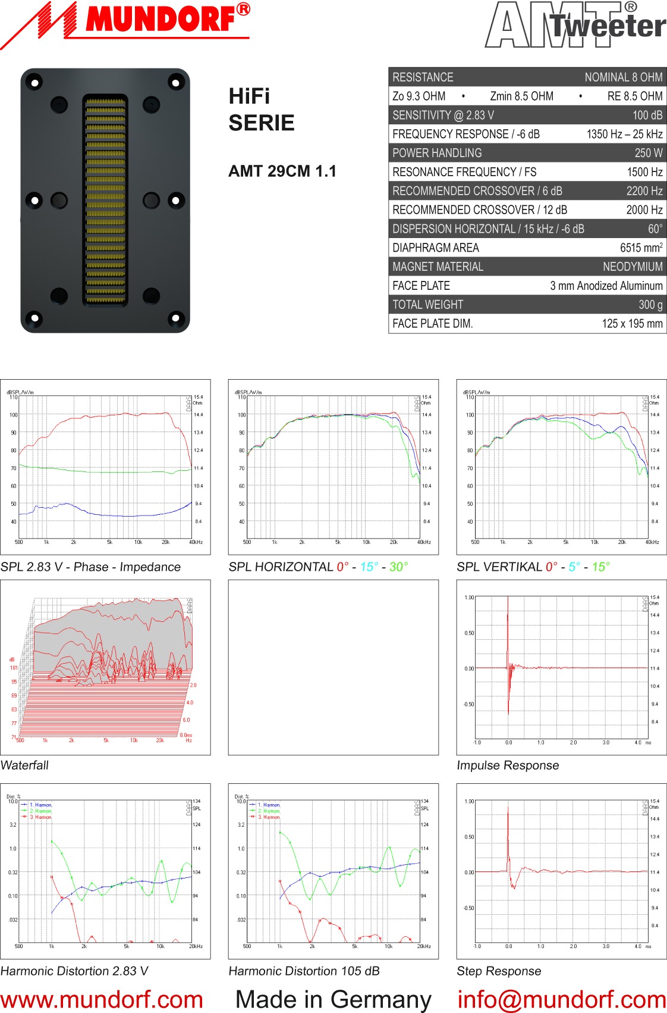Viewport: 667px width, 1013px height.
Task: Click the Mundorf logo
Action: click(125, 24)
